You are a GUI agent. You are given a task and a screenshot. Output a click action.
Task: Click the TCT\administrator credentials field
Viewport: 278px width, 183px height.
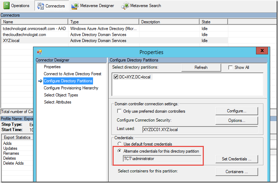[x=162, y=159]
